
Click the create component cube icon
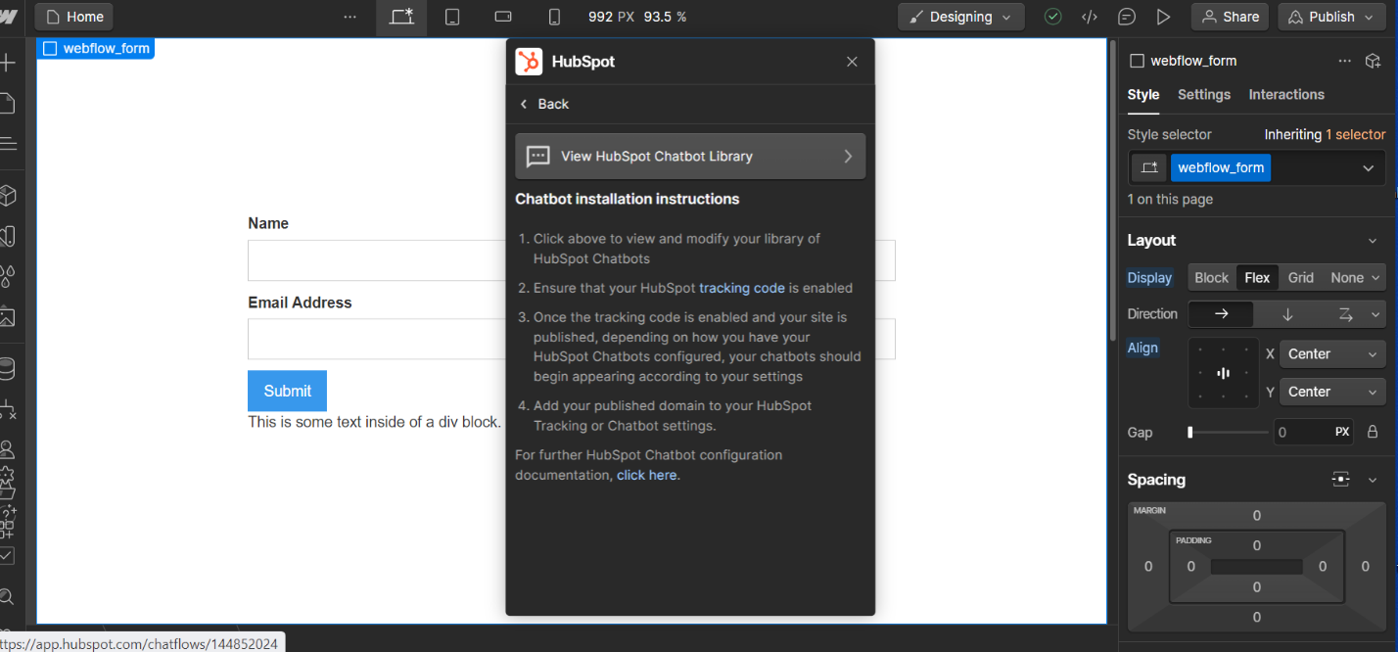click(x=1373, y=61)
